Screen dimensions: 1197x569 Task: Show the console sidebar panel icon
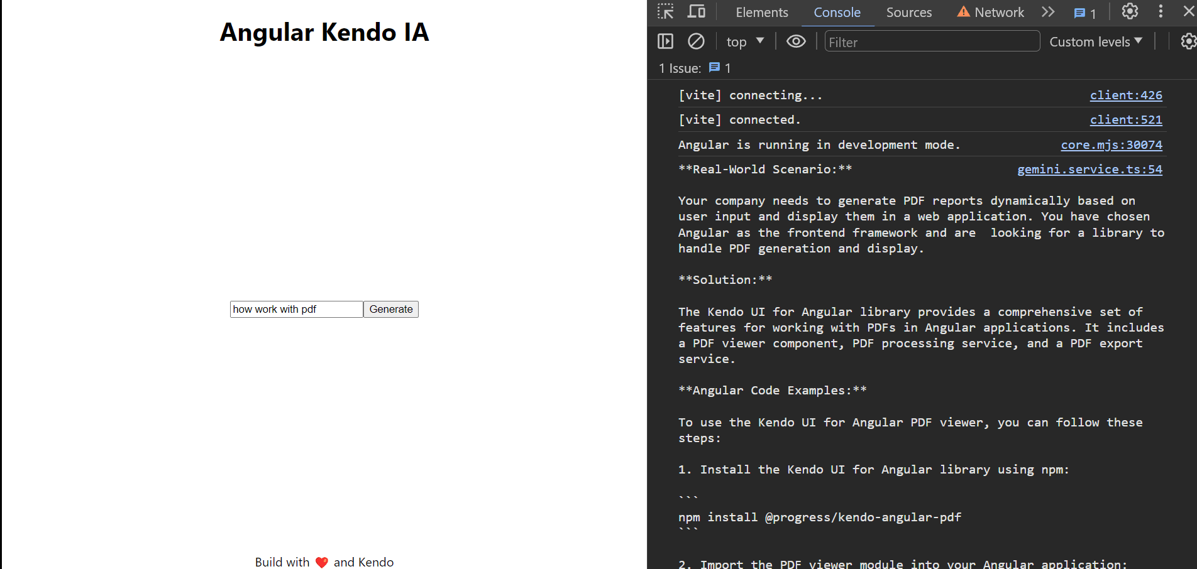coord(665,41)
